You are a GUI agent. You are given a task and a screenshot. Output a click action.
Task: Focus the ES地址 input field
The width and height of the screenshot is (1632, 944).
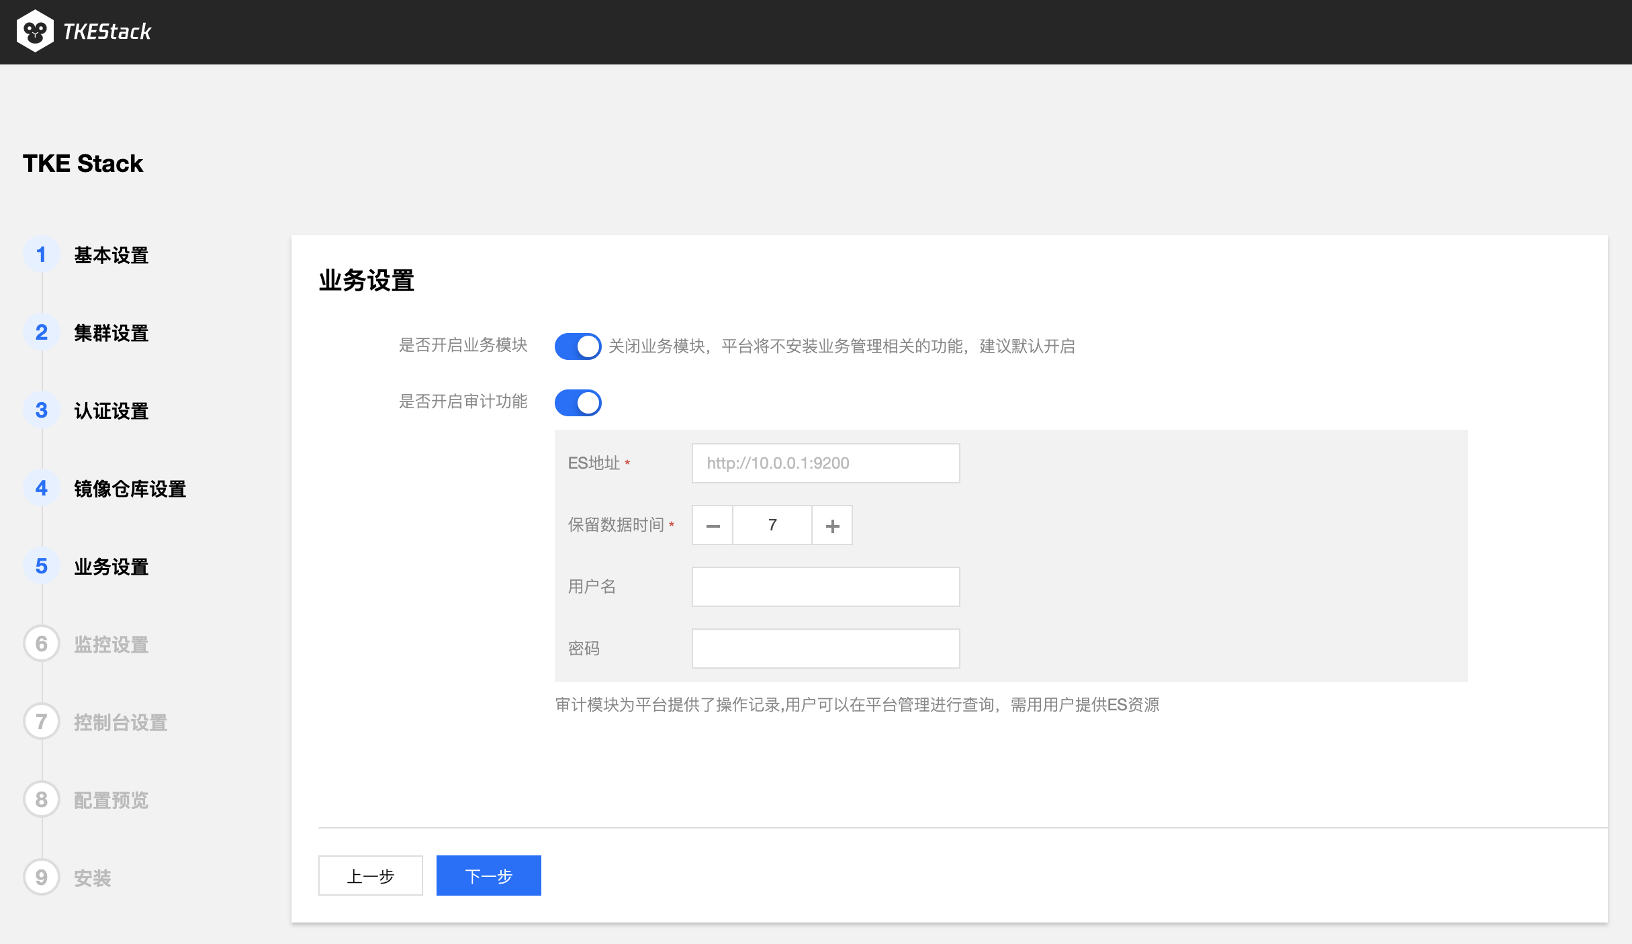tap(825, 463)
